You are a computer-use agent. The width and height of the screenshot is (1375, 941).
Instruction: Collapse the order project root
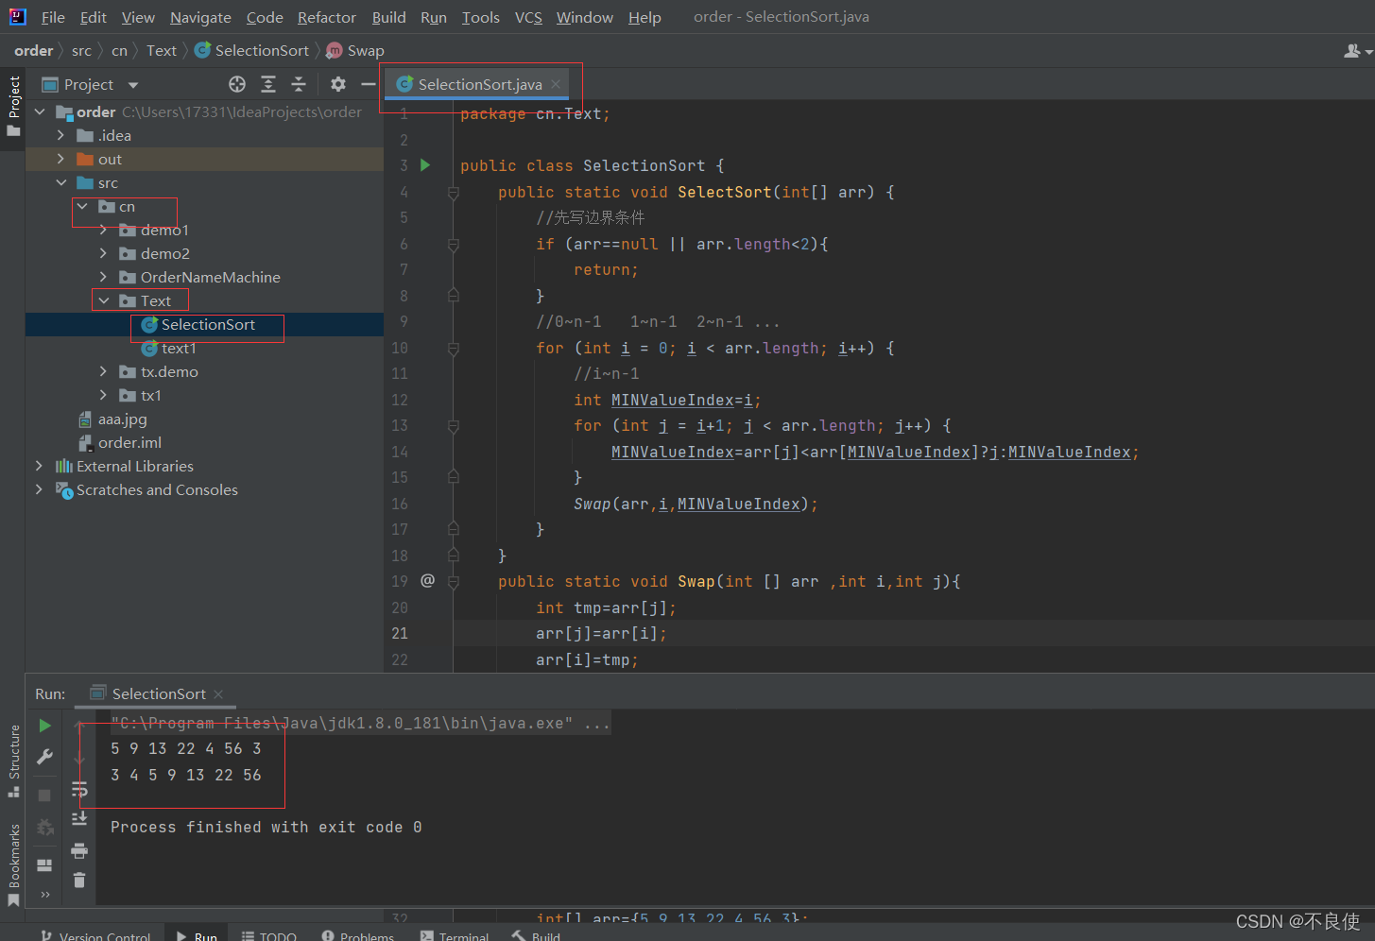pos(41,112)
